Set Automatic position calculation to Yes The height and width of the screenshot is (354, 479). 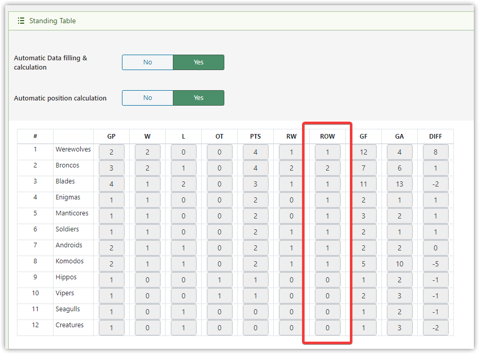199,98
